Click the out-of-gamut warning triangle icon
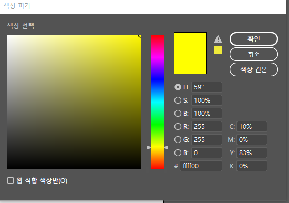The width and height of the screenshot is (289, 203). pos(218,39)
